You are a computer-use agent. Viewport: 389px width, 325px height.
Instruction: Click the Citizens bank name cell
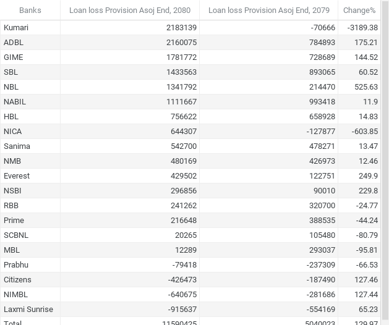tap(17, 280)
